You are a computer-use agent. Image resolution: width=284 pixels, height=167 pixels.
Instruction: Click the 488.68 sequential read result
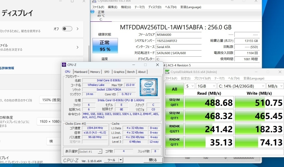coord(209,102)
